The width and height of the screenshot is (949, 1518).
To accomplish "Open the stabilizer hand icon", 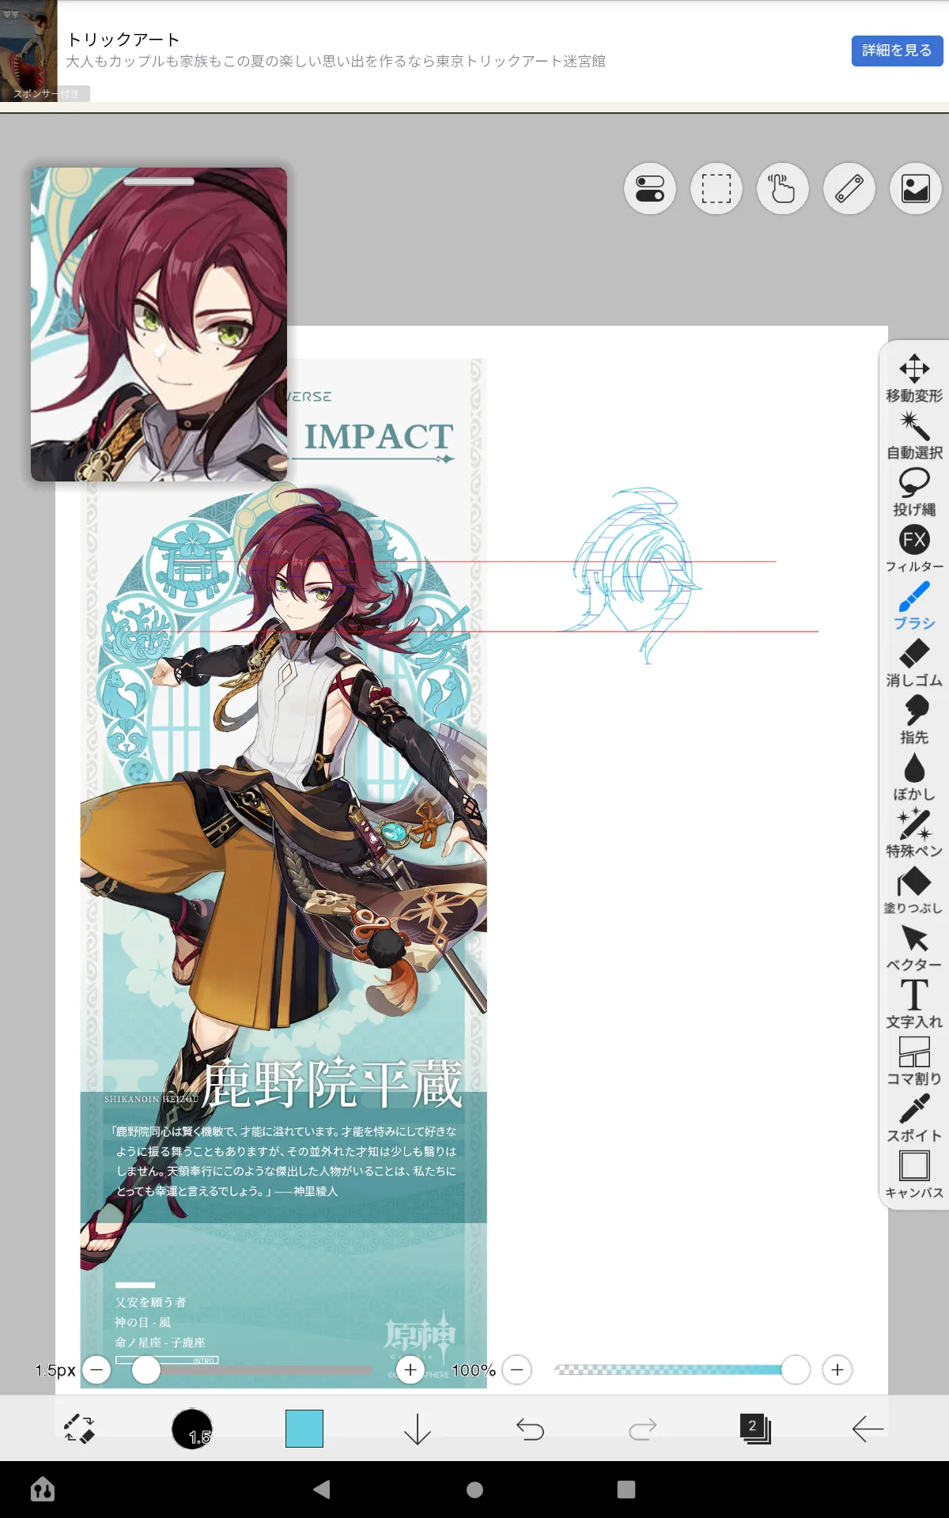I will click(x=783, y=189).
